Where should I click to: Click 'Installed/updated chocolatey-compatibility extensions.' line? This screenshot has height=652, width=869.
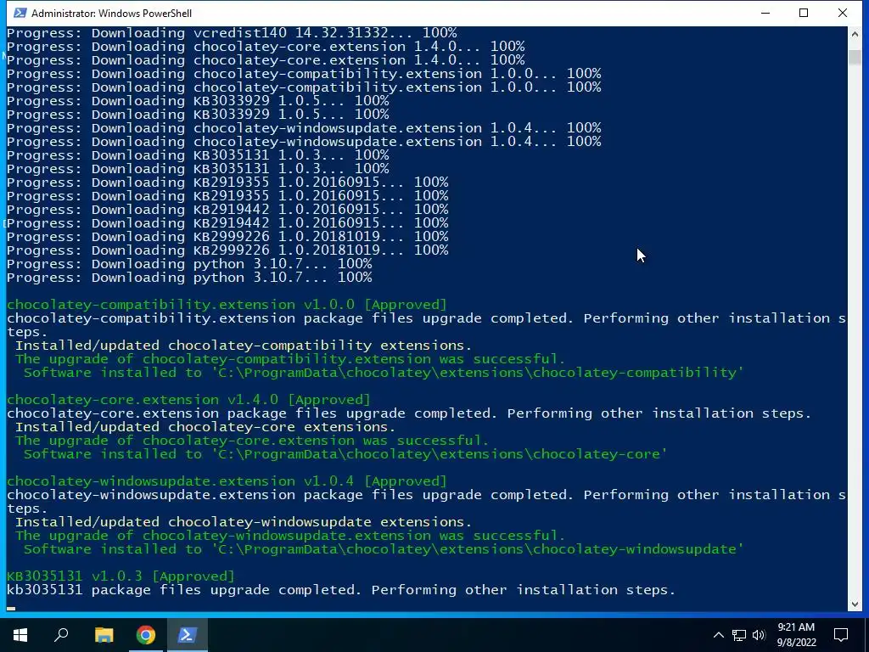tap(244, 346)
